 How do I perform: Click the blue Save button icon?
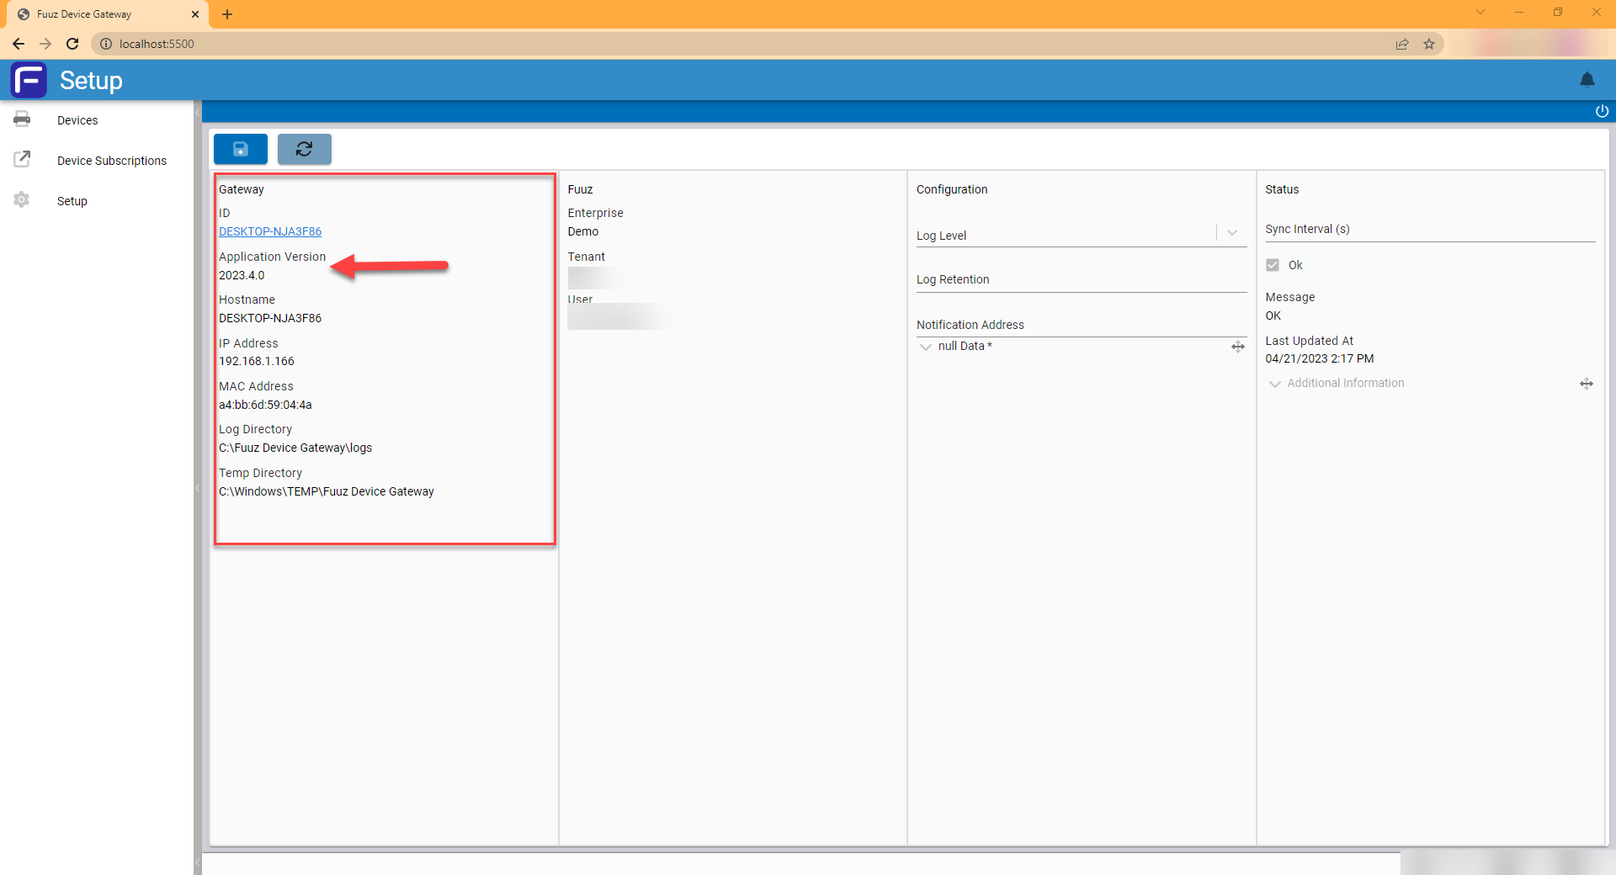(240, 149)
